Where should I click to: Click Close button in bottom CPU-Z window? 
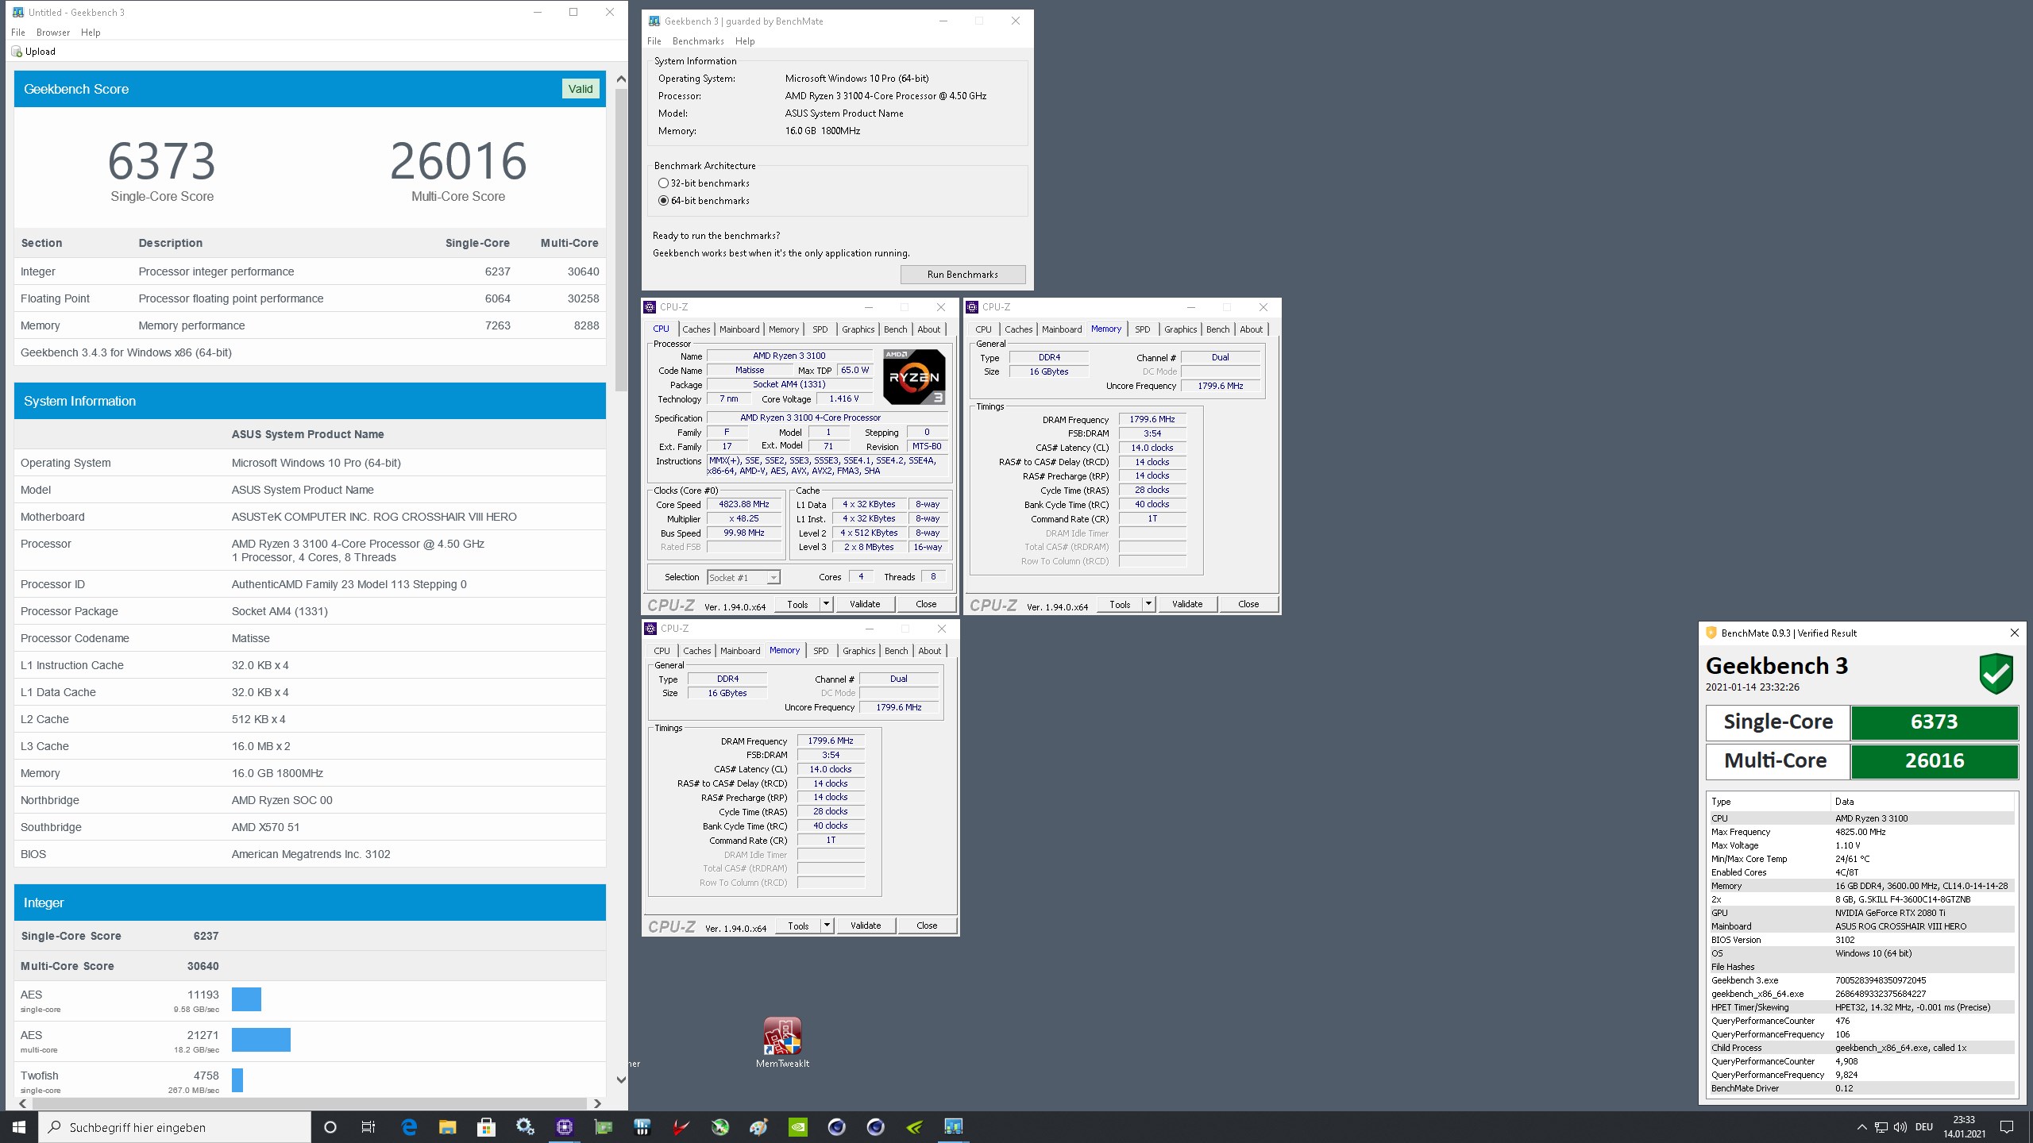point(927,926)
